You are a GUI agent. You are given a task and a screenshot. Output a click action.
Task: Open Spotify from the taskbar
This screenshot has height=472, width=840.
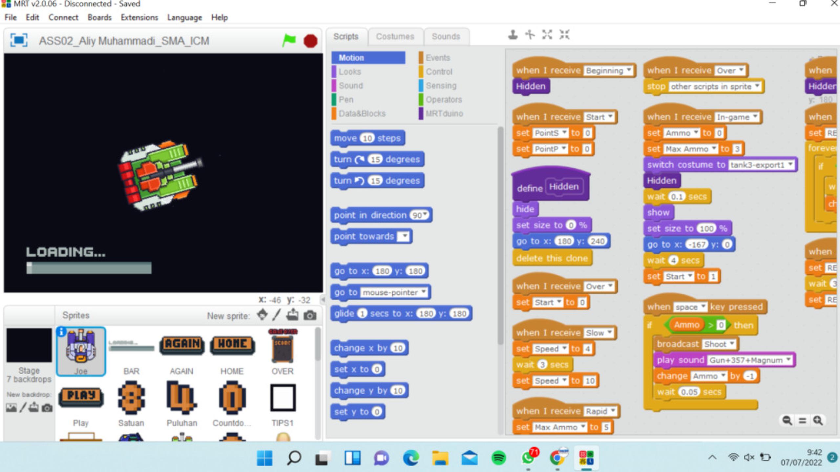point(499,458)
